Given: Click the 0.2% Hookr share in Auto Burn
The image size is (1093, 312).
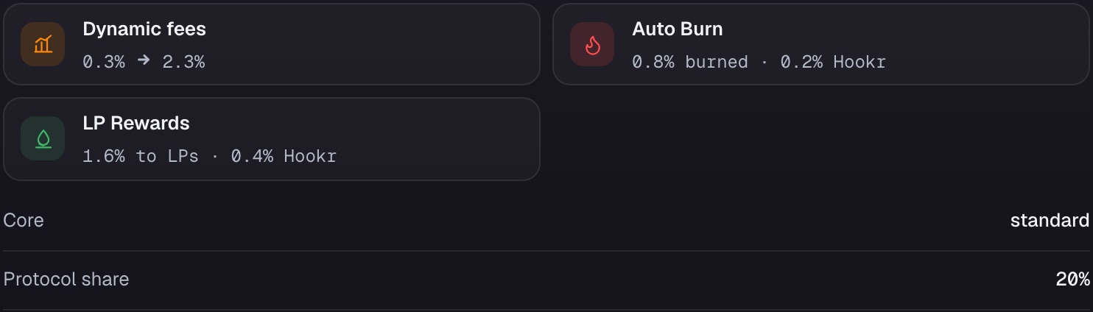Looking at the screenshot, I should point(833,62).
